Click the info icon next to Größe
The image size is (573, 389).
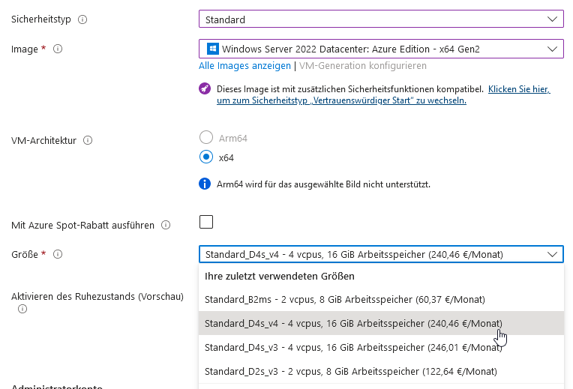(x=58, y=254)
